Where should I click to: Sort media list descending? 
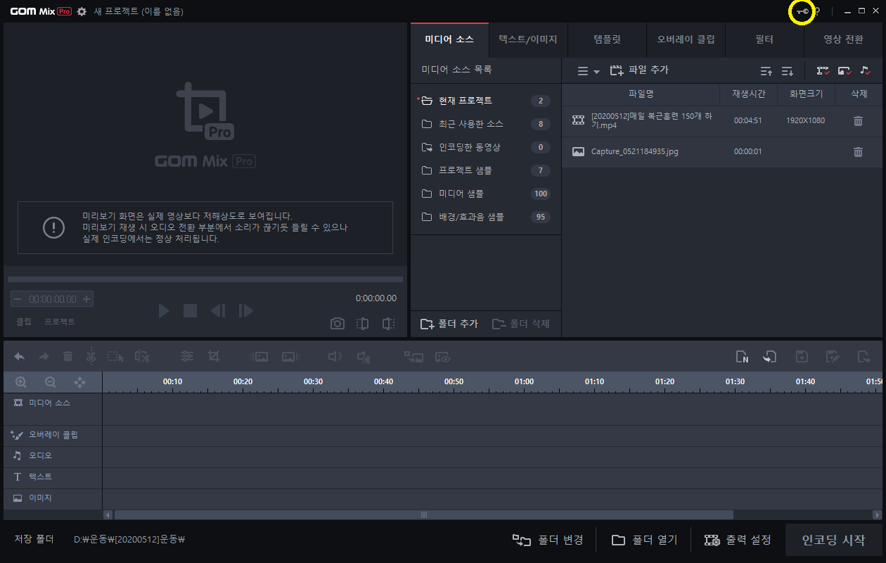pos(788,70)
